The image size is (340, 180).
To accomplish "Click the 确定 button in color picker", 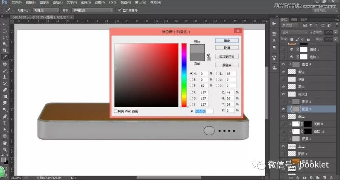I will tap(227, 40).
